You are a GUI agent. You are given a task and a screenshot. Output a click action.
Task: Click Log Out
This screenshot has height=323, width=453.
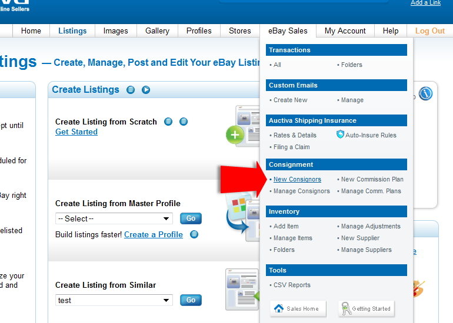(x=430, y=31)
